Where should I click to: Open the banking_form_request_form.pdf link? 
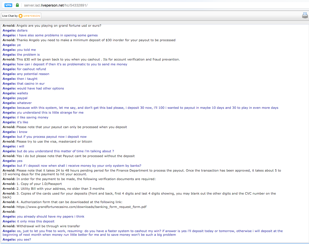point(81,207)
